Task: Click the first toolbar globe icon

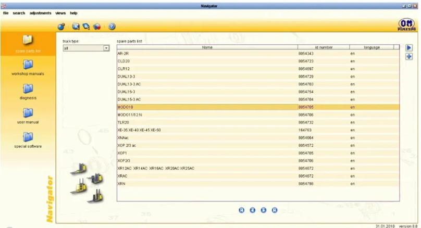Action: pos(61,26)
